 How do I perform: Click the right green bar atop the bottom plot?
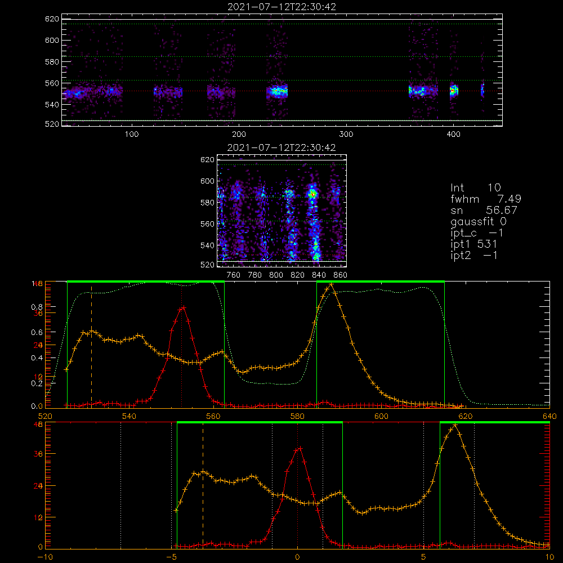(495, 423)
